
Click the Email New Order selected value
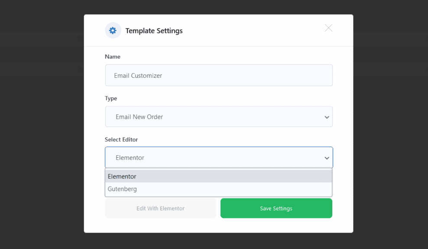pos(139,117)
